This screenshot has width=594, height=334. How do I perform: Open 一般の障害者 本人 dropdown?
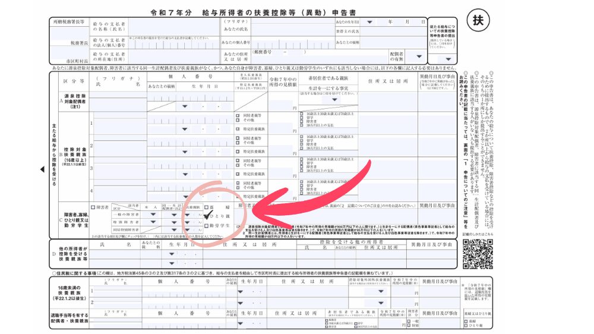tap(153, 214)
